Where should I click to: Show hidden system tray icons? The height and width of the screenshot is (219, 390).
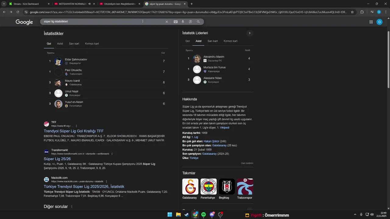[x=355, y=214]
